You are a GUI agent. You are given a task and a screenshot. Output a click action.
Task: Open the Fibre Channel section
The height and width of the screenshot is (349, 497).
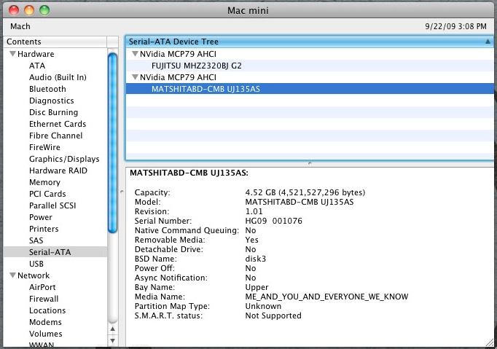coord(56,136)
